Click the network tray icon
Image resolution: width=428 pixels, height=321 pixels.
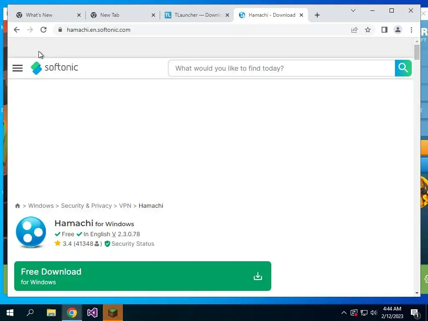pos(364,313)
